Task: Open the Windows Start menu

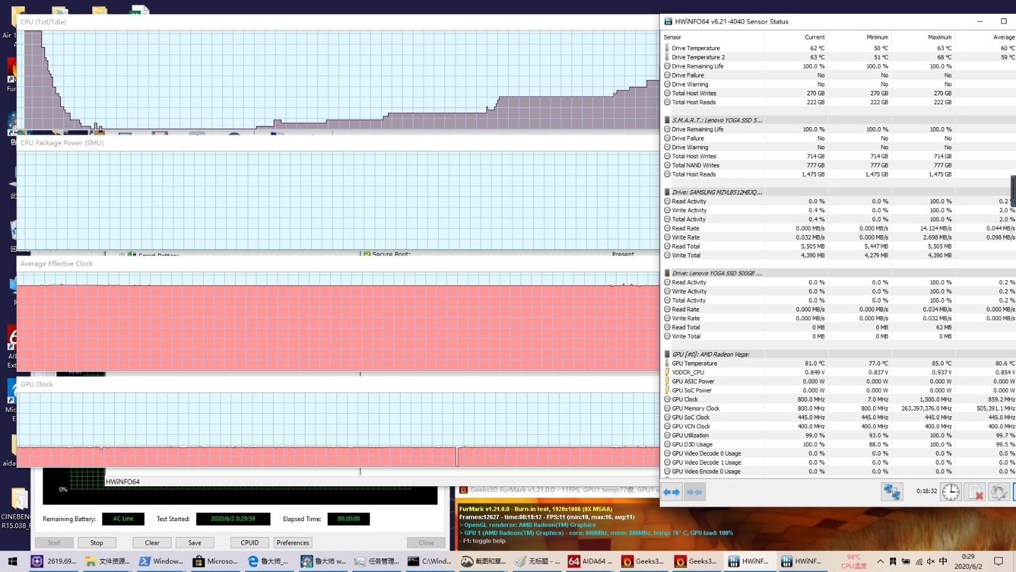Action: click(12, 561)
